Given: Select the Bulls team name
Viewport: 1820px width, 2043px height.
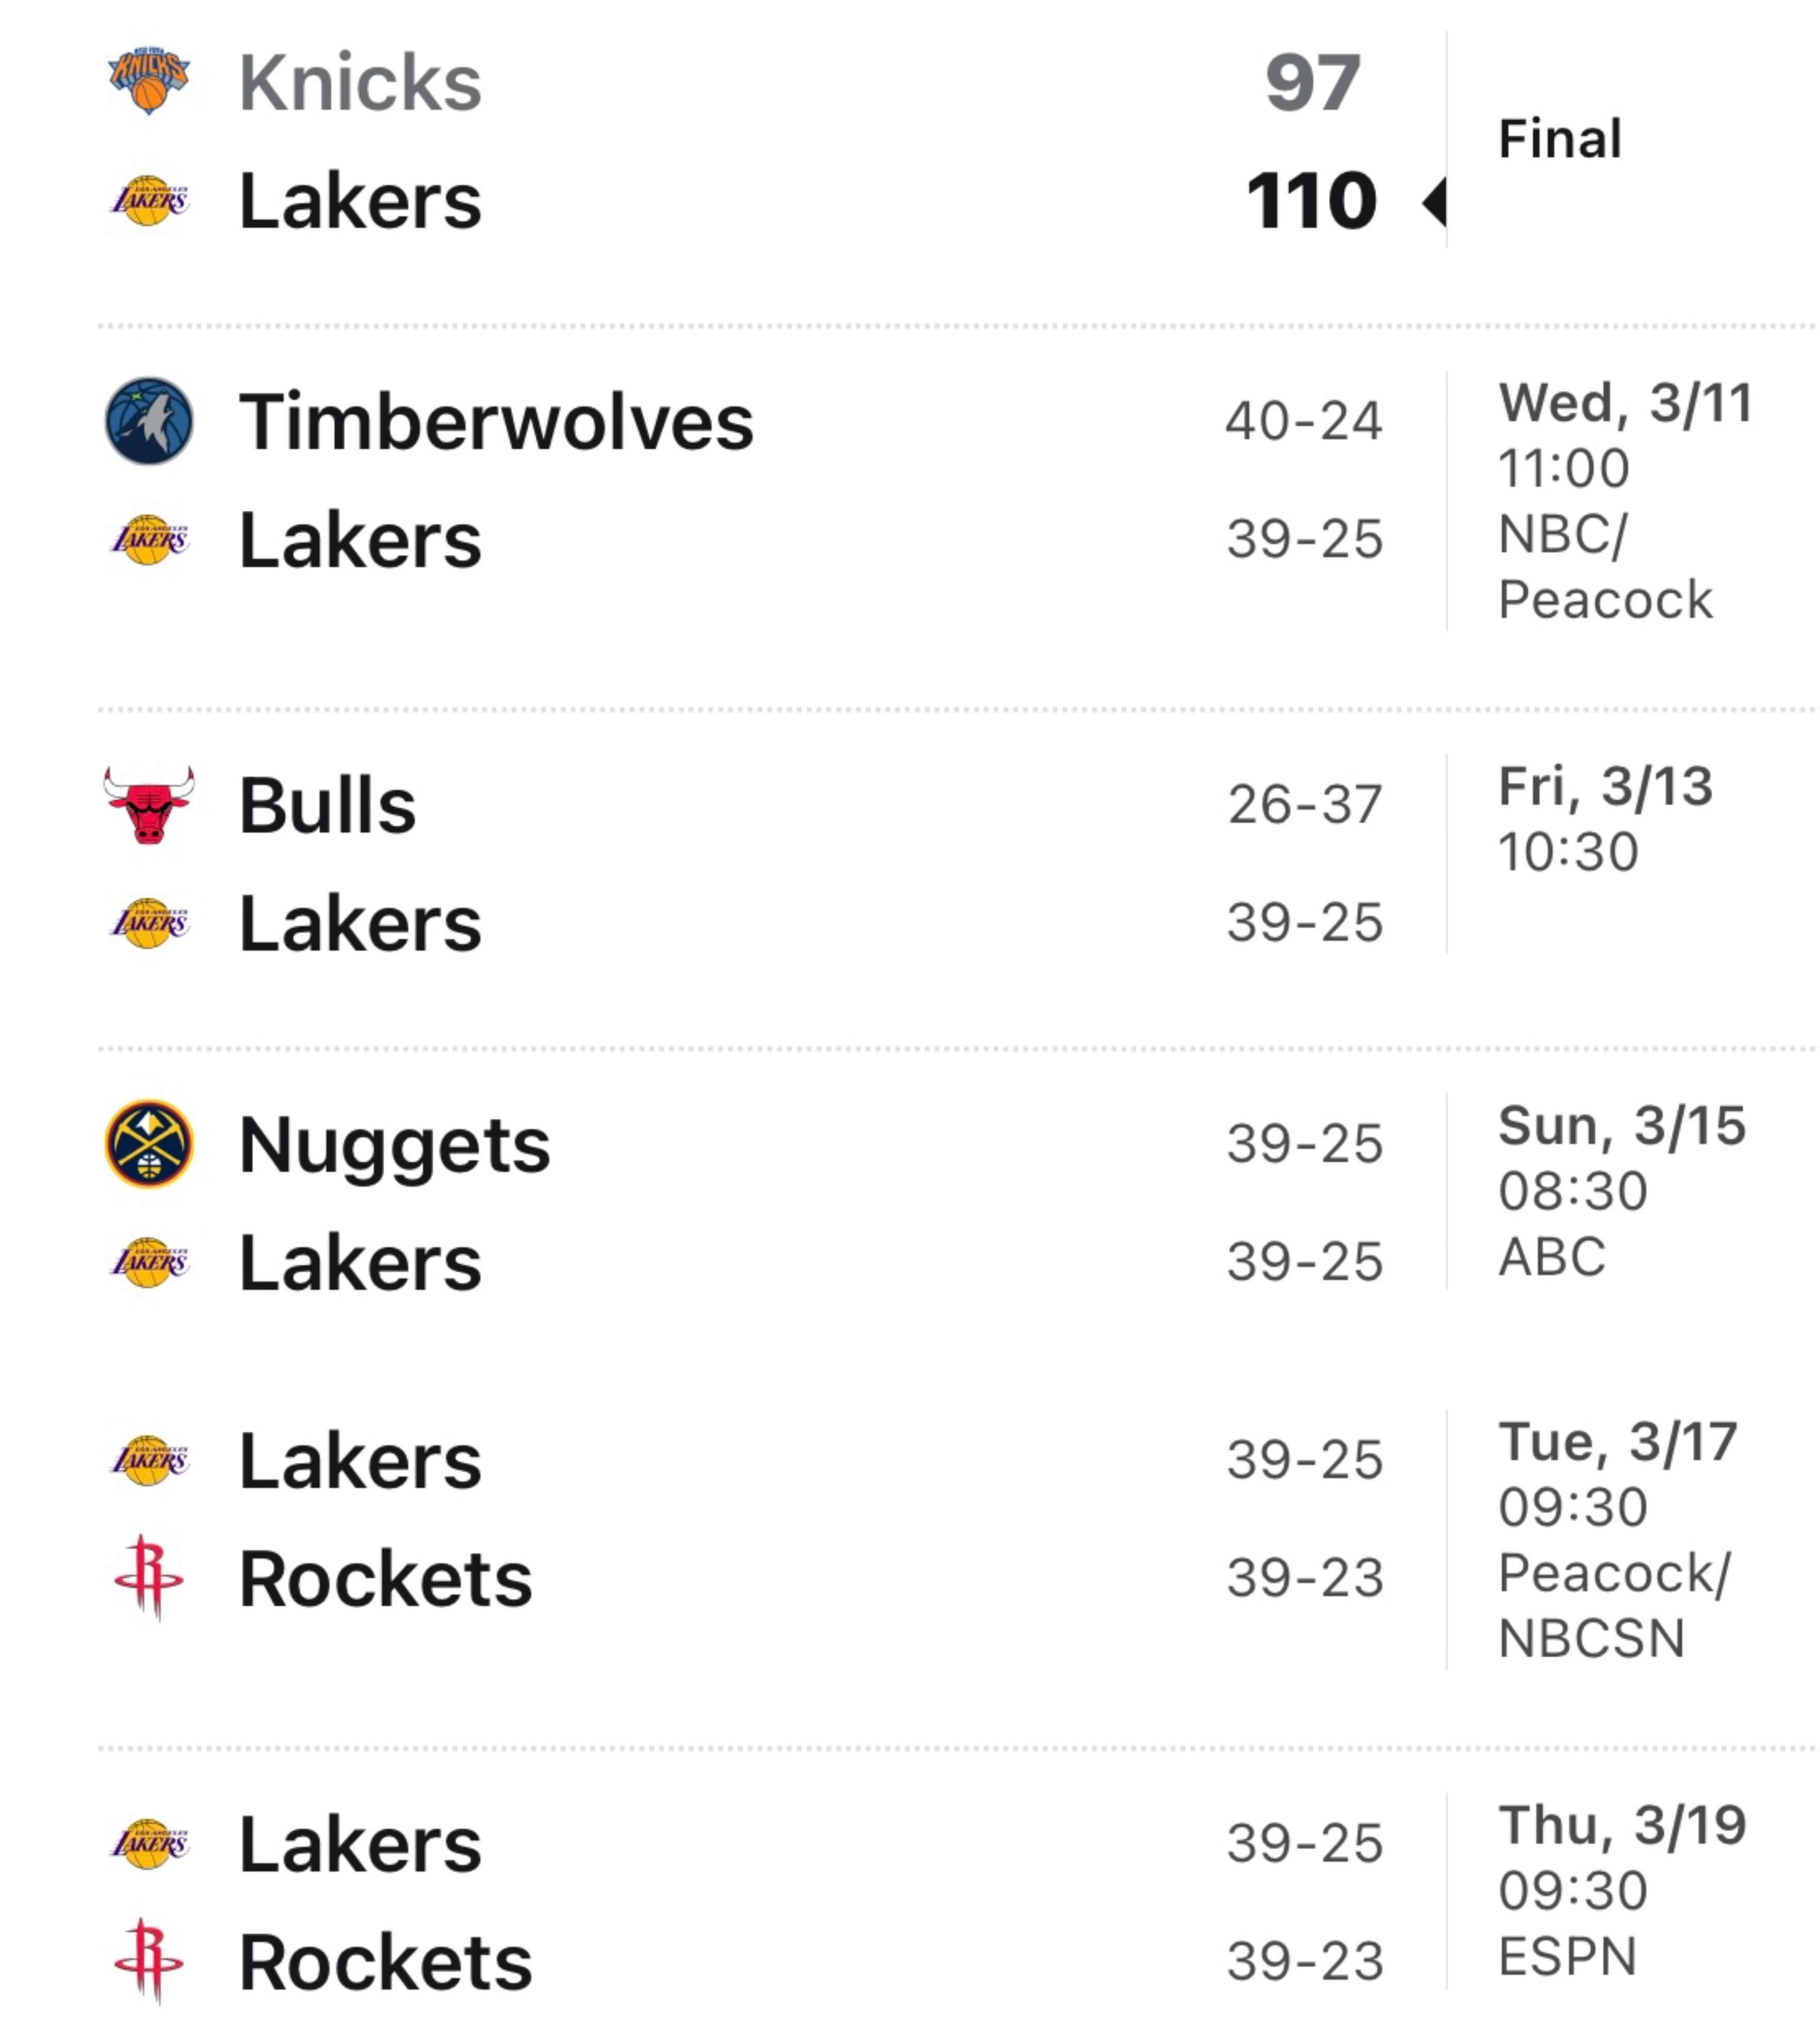Looking at the screenshot, I should coord(327,805).
